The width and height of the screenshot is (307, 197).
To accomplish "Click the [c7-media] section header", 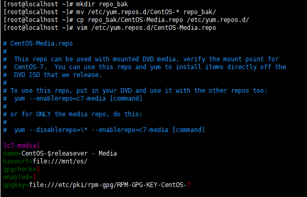I will (x=22, y=146).
